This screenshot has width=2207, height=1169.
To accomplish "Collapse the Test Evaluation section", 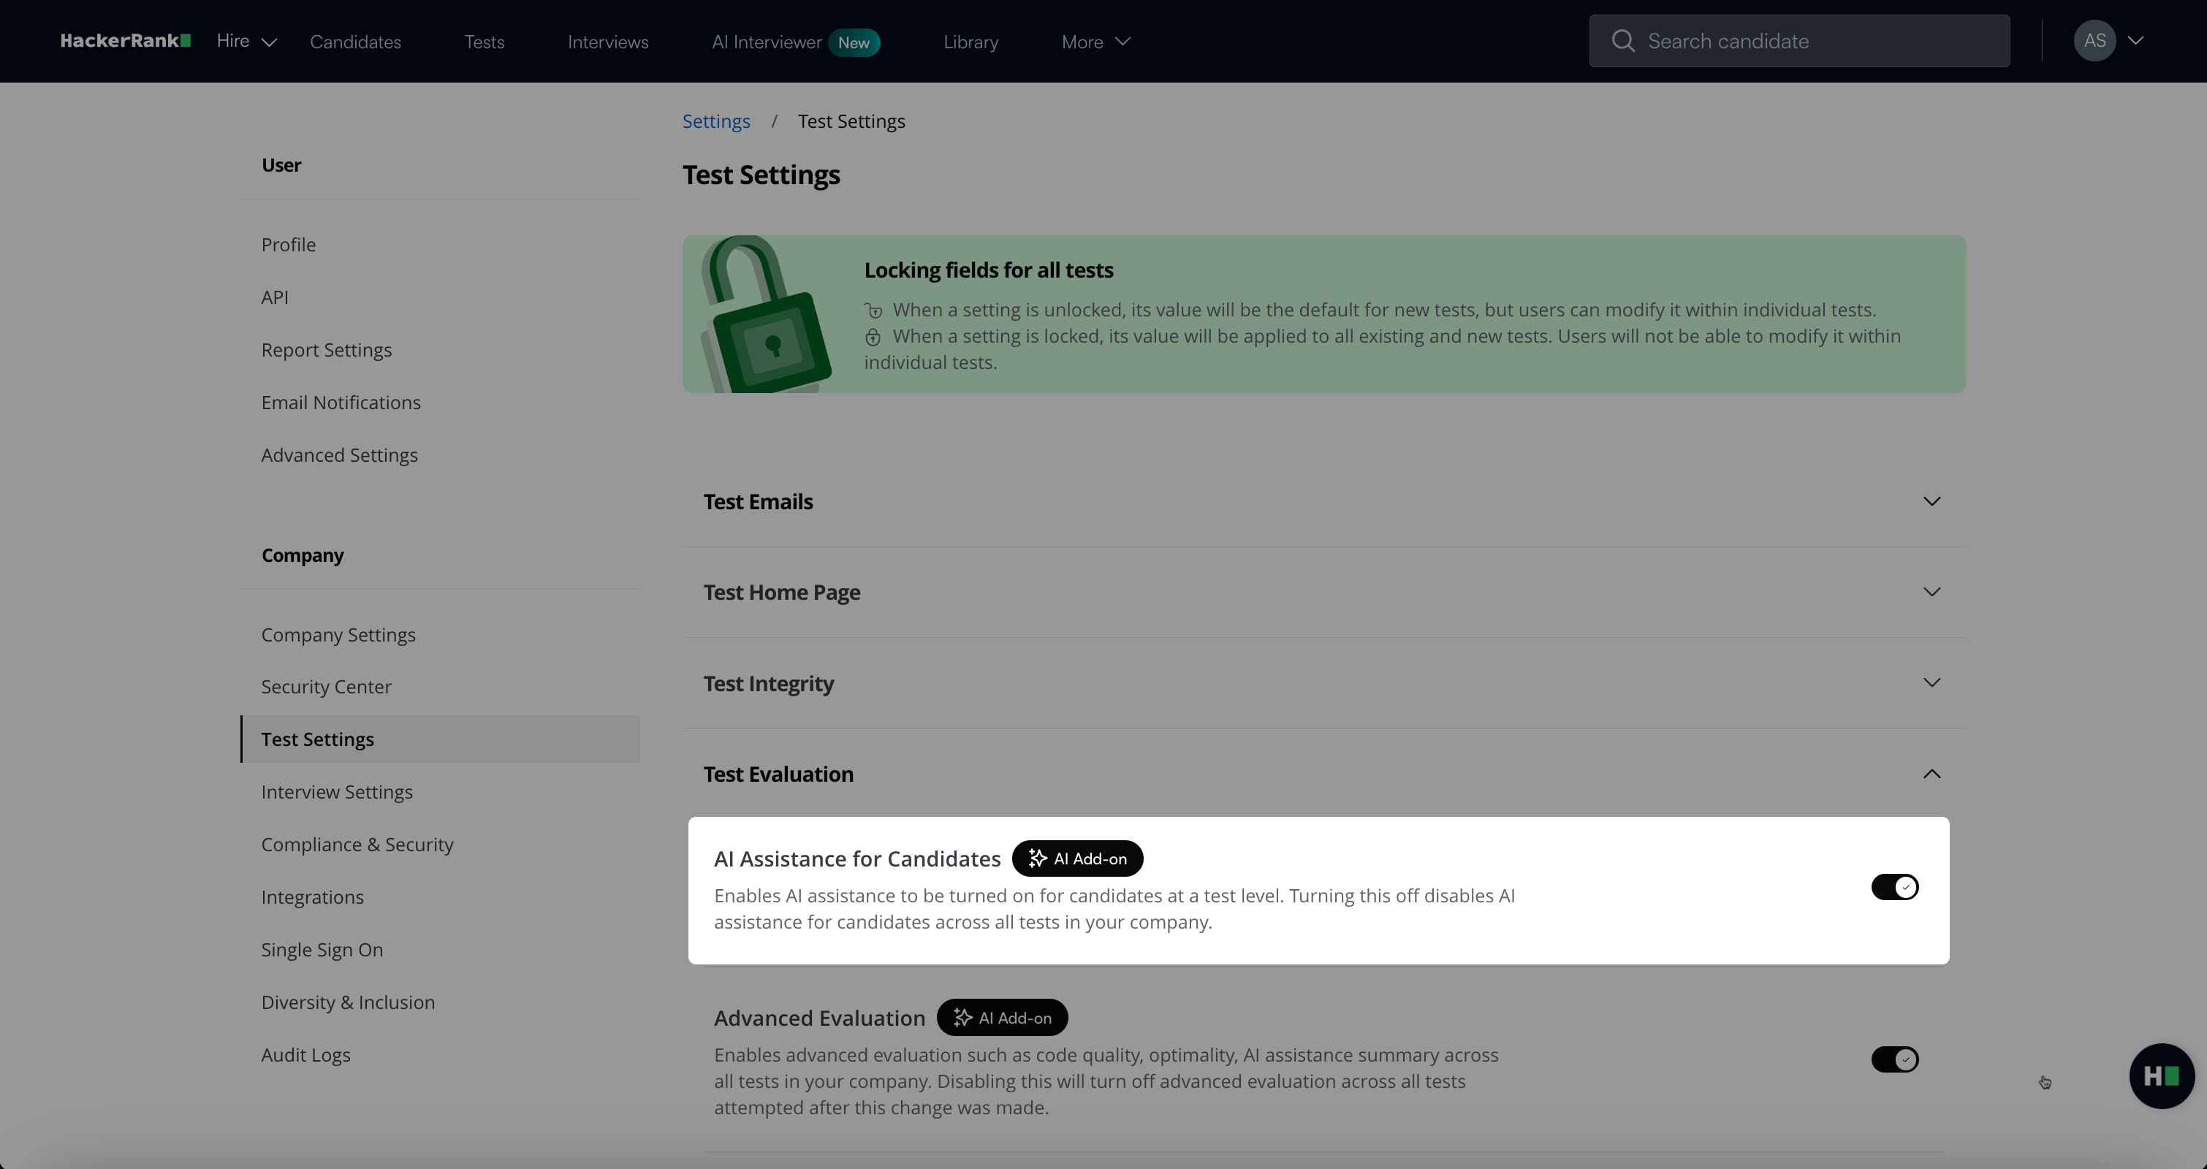I will 1931,773.
